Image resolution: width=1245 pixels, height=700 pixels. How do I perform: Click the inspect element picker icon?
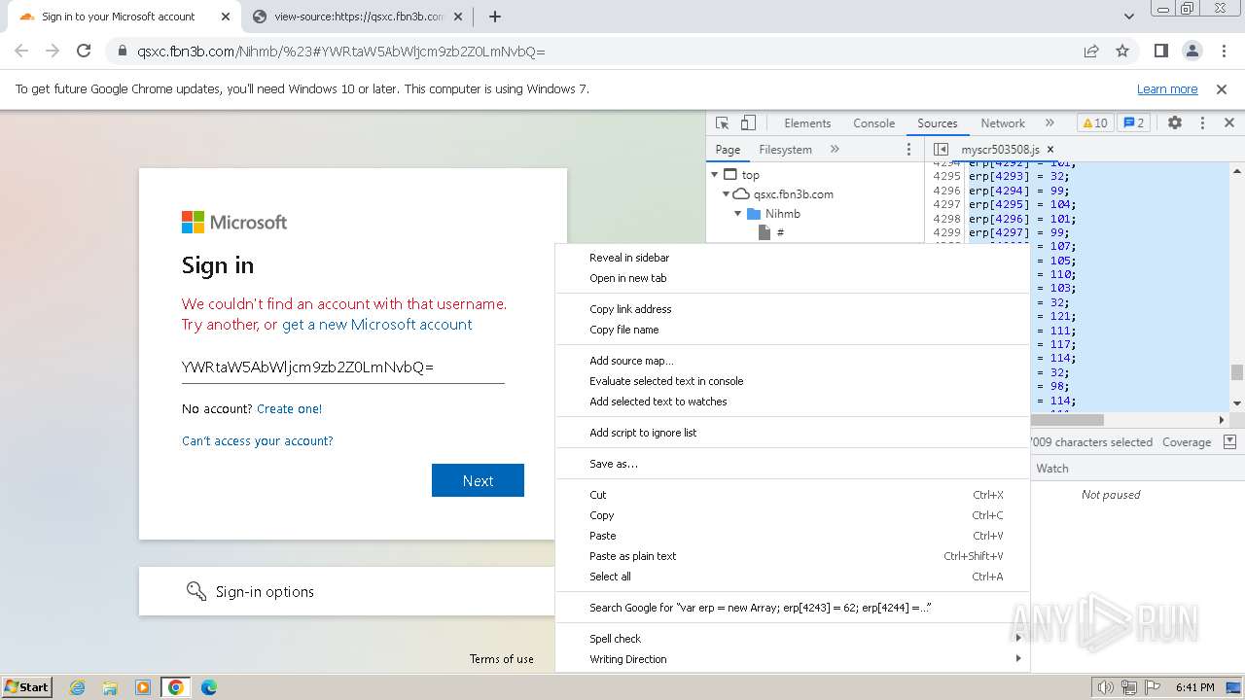(722, 123)
